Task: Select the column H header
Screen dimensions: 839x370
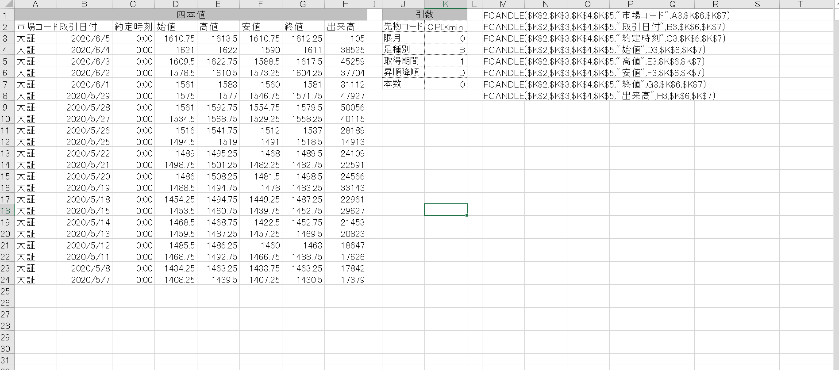Action: pos(346,4)
